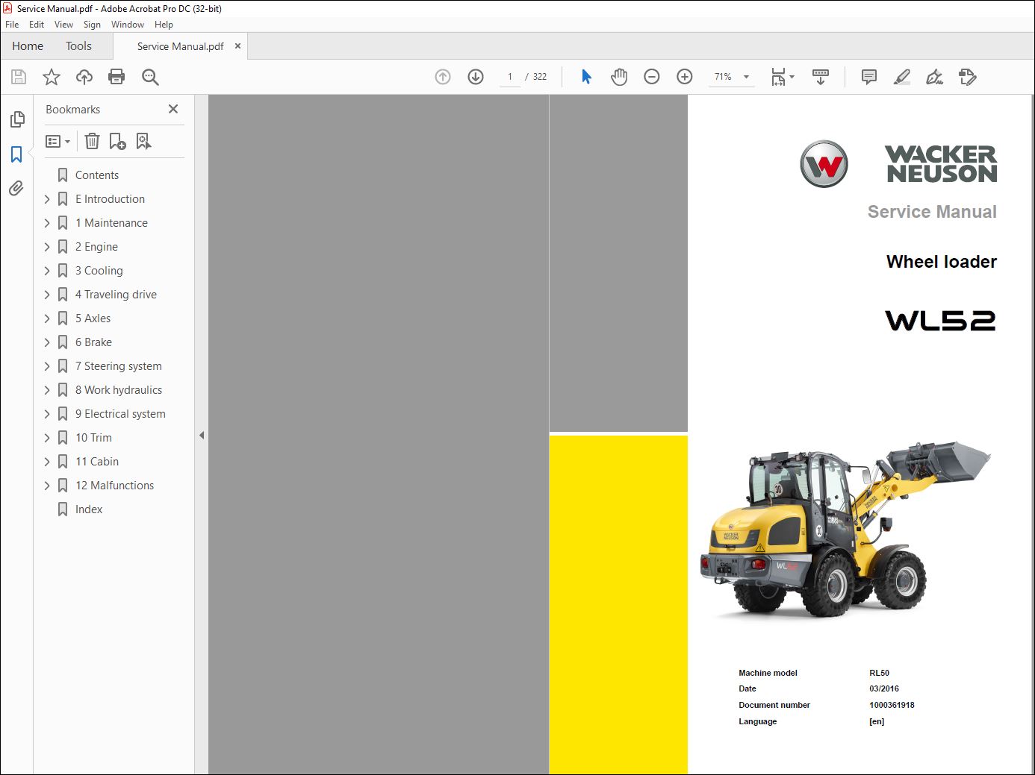1035x775 pixels.
Task: Expand the 5 Axles bookmark
Action: coord(47,319)
